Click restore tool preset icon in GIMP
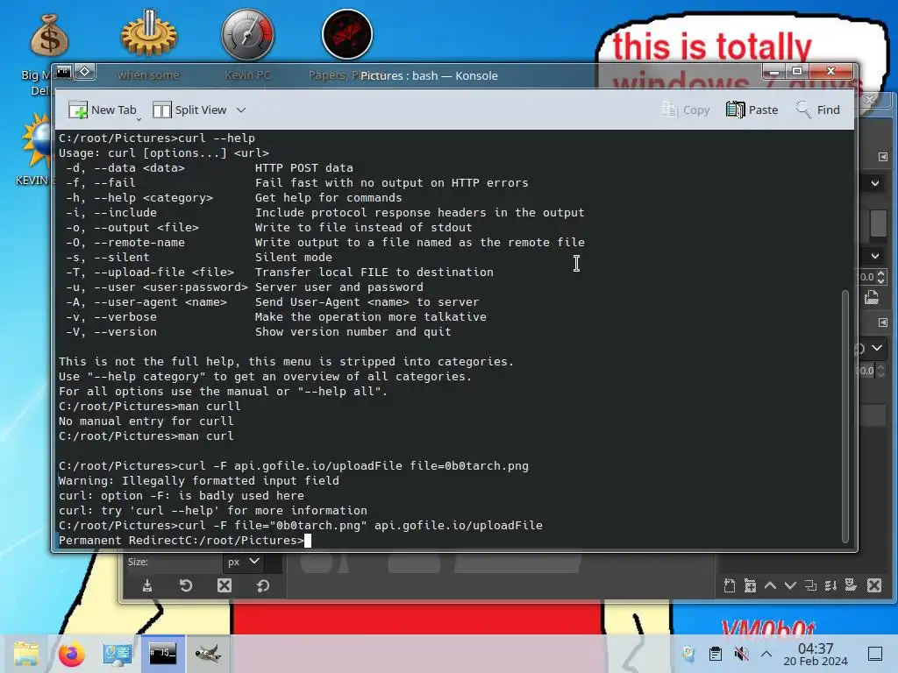Screen dimensions: 898x673 [x=186, y=585]
